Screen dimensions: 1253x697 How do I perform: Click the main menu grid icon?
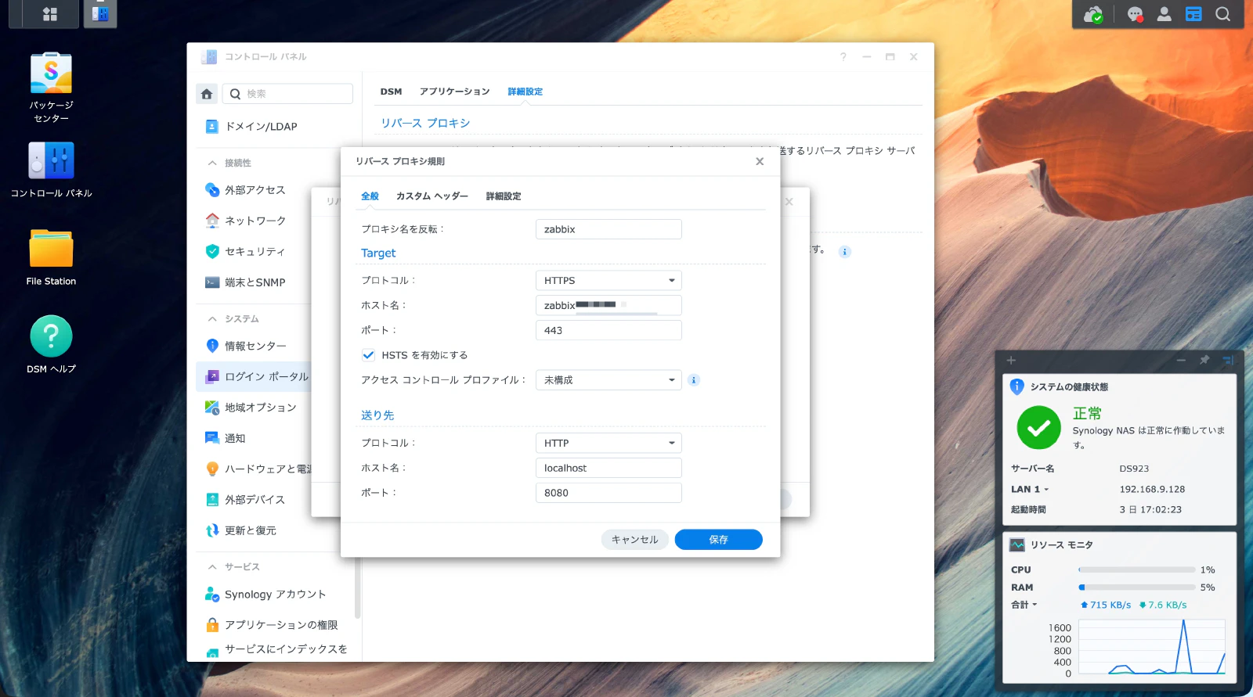click(50, 14)
